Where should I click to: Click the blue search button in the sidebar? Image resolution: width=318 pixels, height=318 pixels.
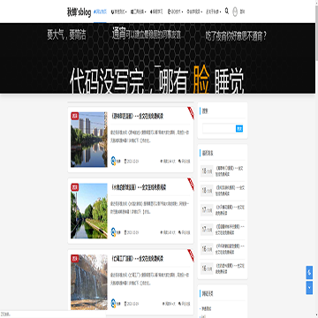click(x=239, y=129)
